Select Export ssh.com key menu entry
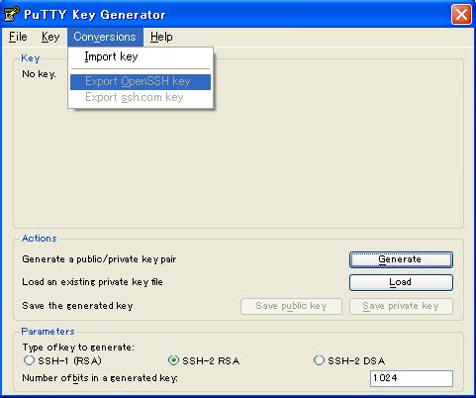This screenshot has height=398, width=476. click(x=141, y=97)
